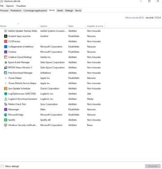Open the Opzioni menu

coord(10,6)
